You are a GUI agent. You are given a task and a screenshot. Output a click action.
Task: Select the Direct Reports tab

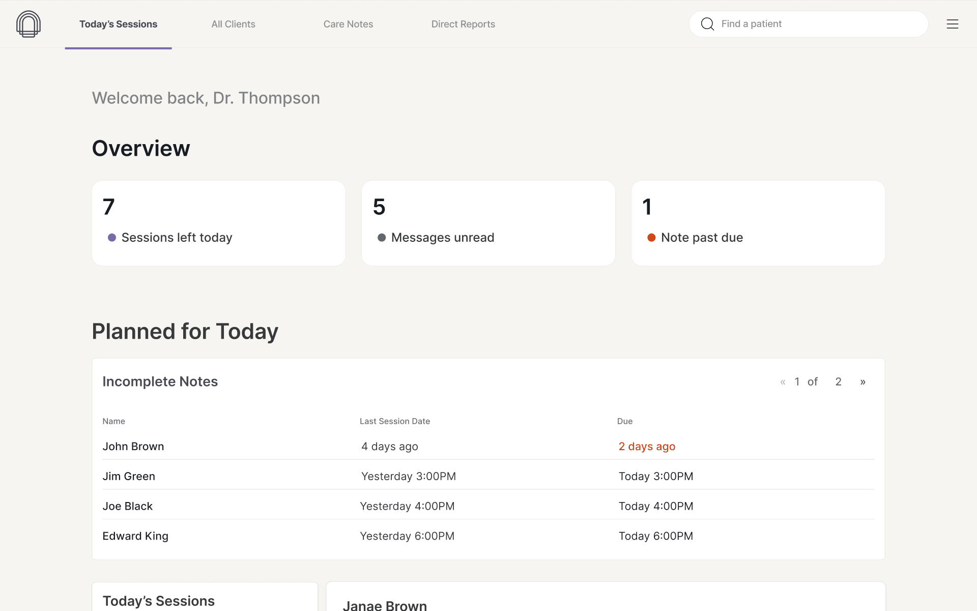(463, 24)
